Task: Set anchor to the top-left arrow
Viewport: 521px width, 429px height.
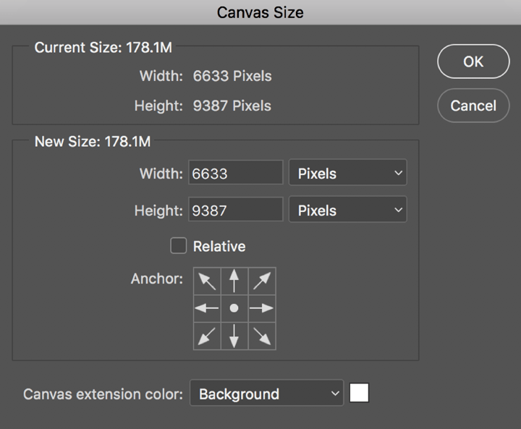Action: pos(207,281)
